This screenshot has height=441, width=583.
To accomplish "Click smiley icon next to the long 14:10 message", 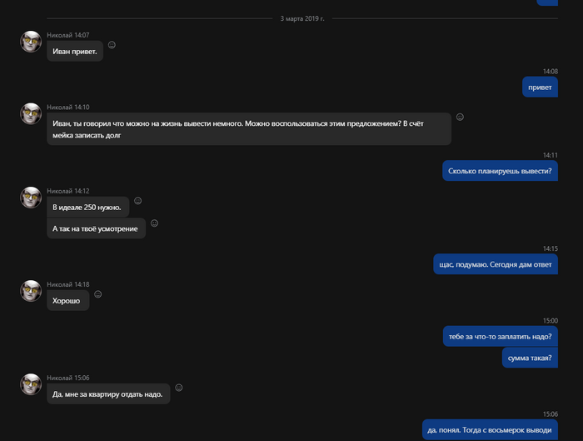I will [460, 117].
